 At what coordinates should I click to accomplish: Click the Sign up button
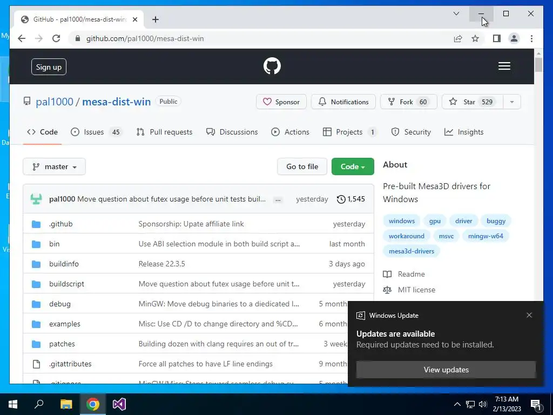pos(49,67)
